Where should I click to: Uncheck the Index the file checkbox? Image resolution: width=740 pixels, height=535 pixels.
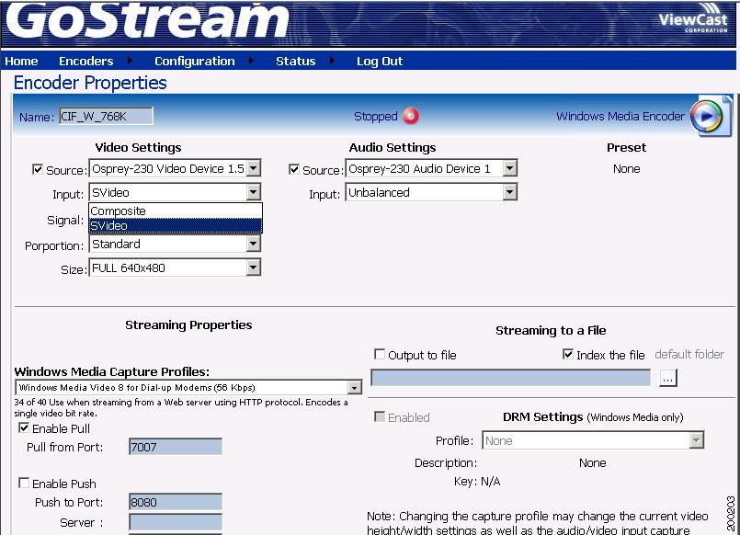[x=568, y=354]
